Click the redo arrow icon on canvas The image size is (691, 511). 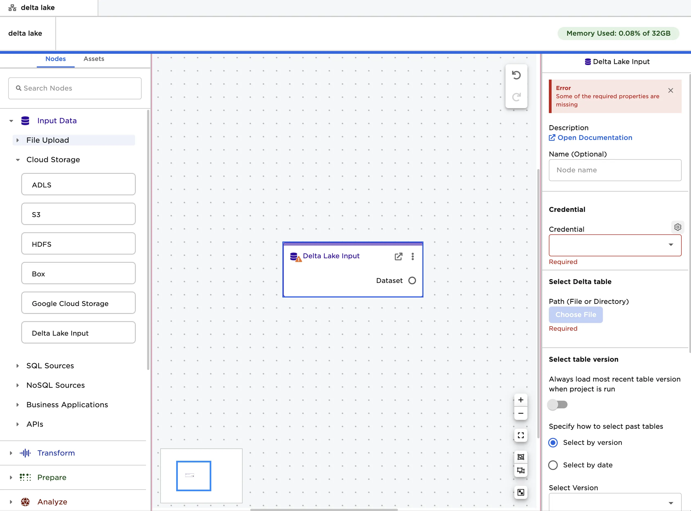(516, 97)
